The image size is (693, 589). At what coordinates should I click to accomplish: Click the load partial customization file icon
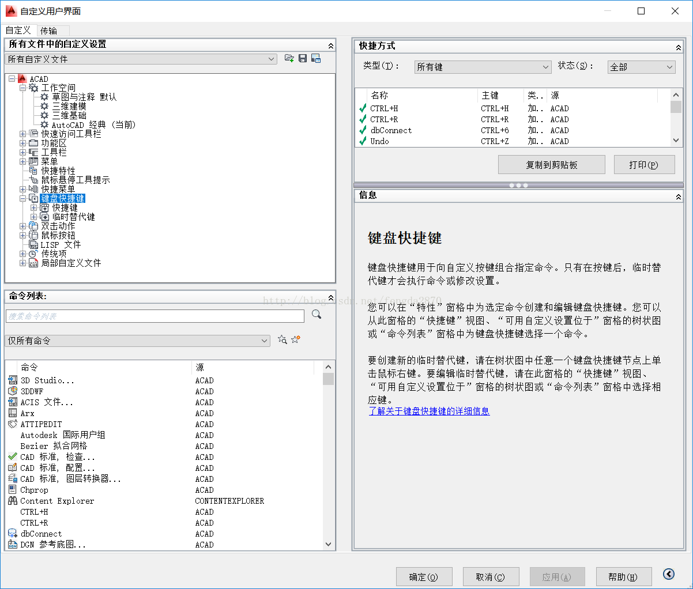pos(289,59)
